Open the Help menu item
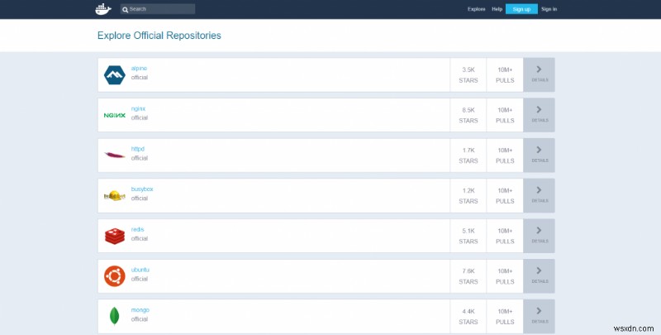 tap(497, 9)
